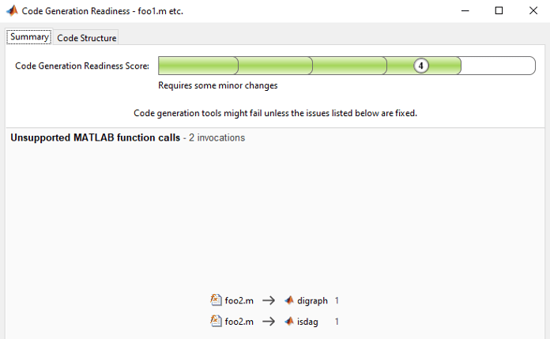Open the foo2.m link calling isdag
This screenshot has height=339, width=550.
[239, 322]
